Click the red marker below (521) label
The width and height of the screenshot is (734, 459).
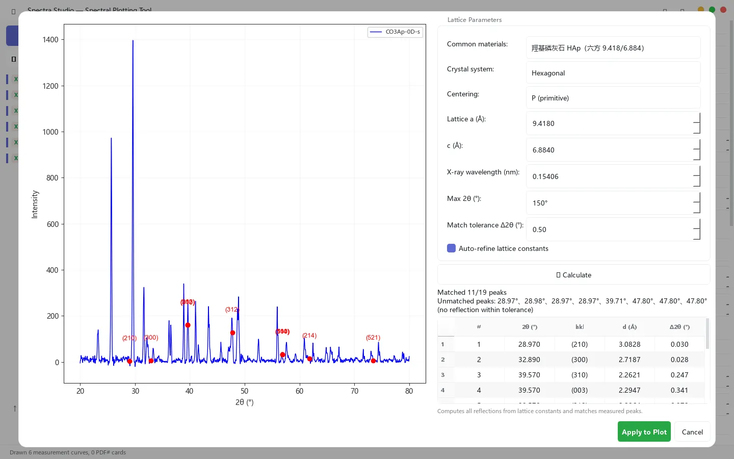pyautogui.click(x=373, y=361)
